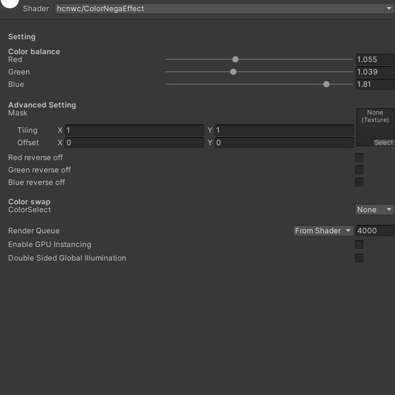Toggle the Green reverse off checkbox
The width and height of the screenshot is (395, 395).
point(359,170)
